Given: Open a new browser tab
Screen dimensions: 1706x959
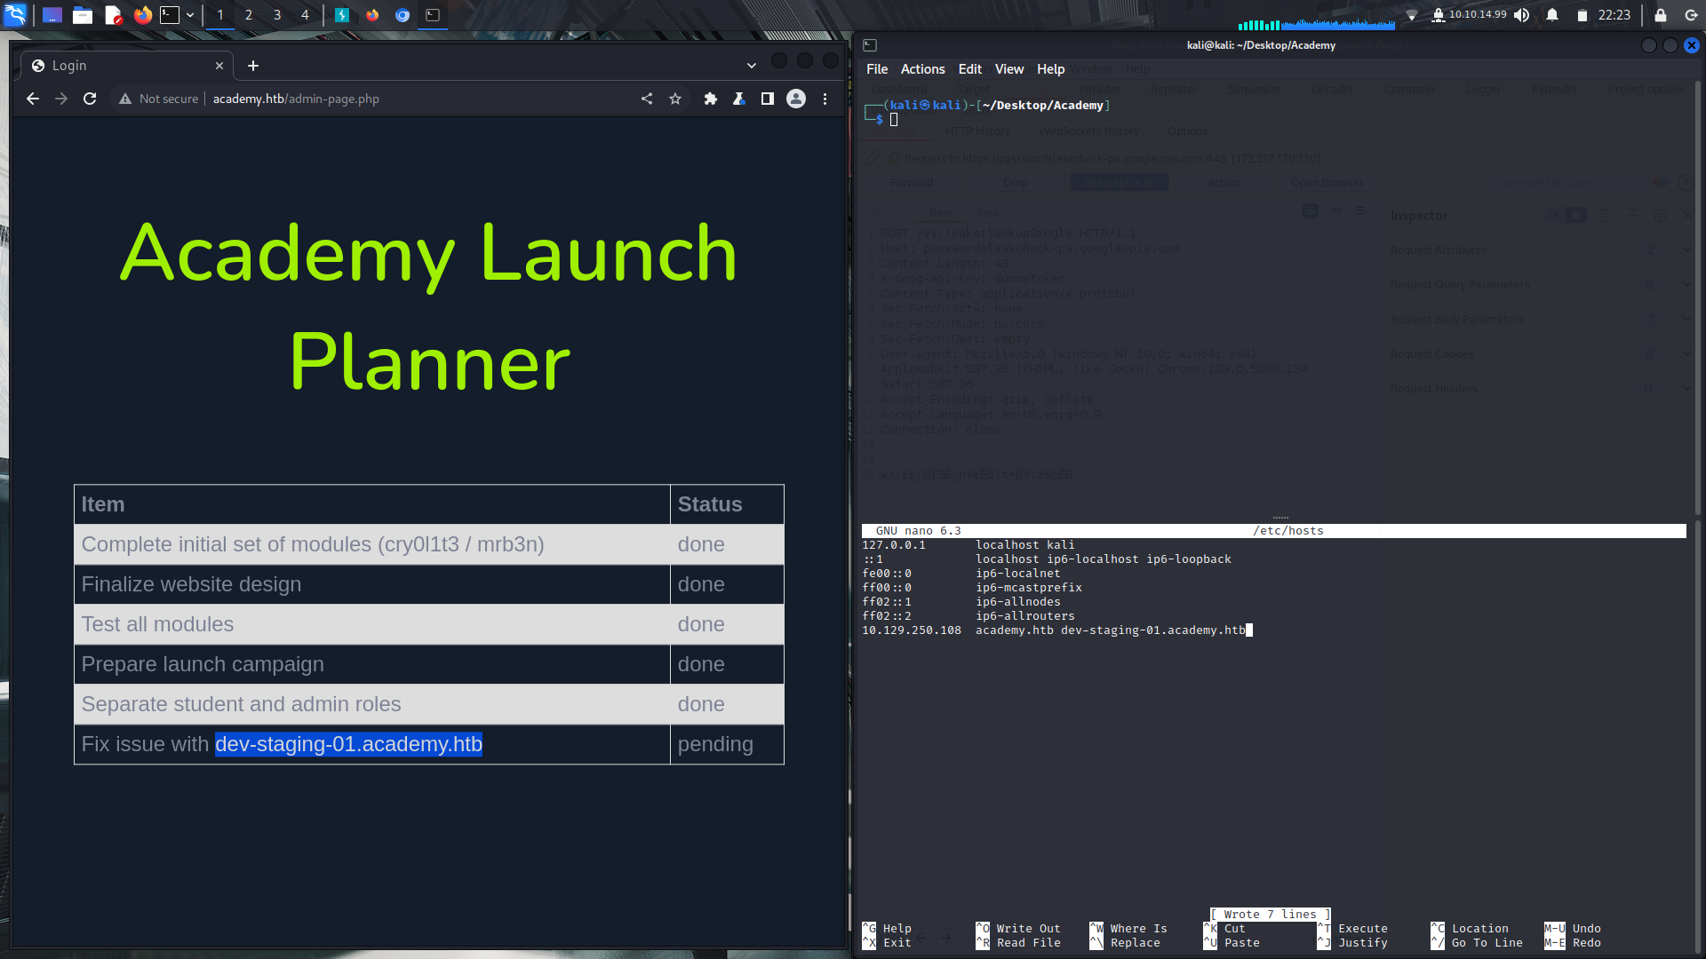Looking at the screenshot, I should pyautogui.click(x=253, y=66).
